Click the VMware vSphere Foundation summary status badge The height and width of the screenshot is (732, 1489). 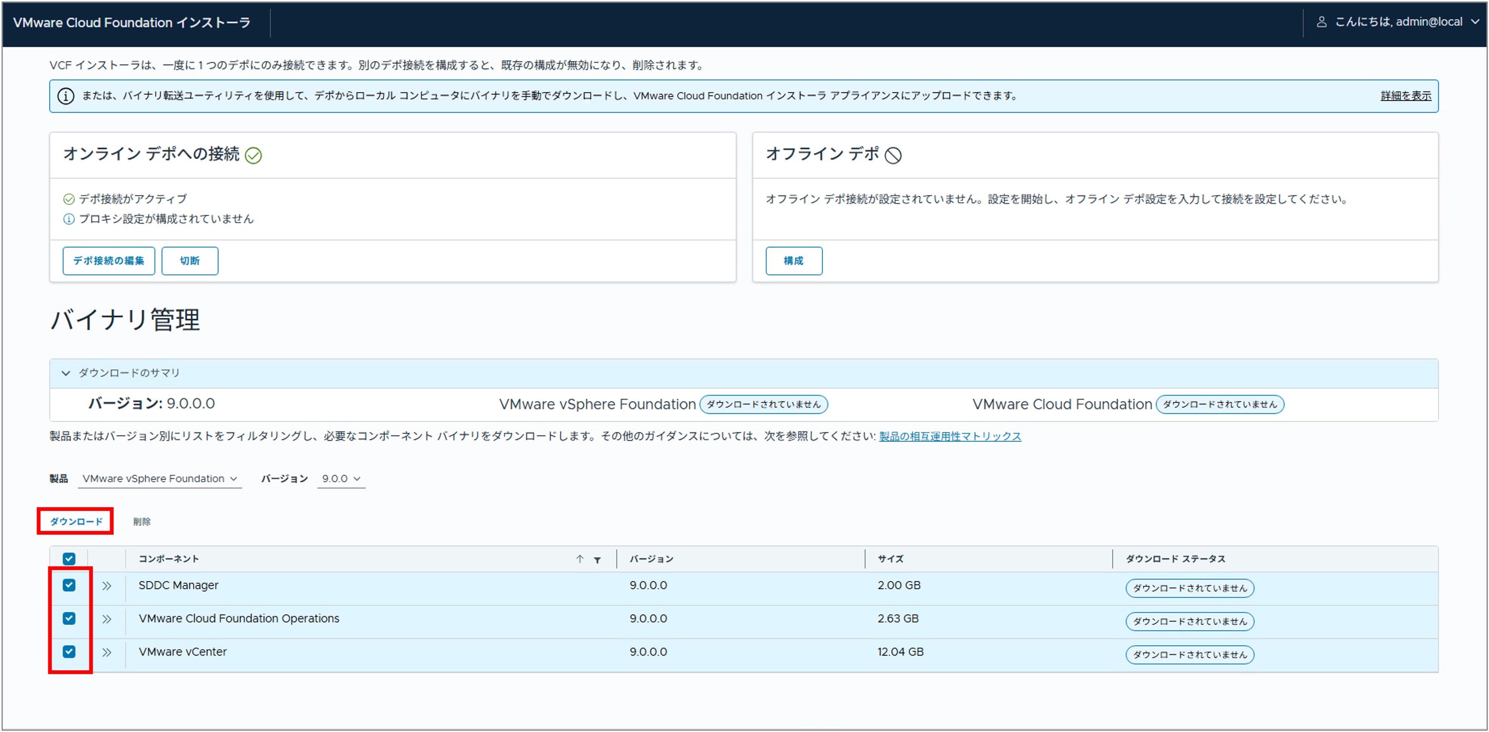tap(764, 404)
